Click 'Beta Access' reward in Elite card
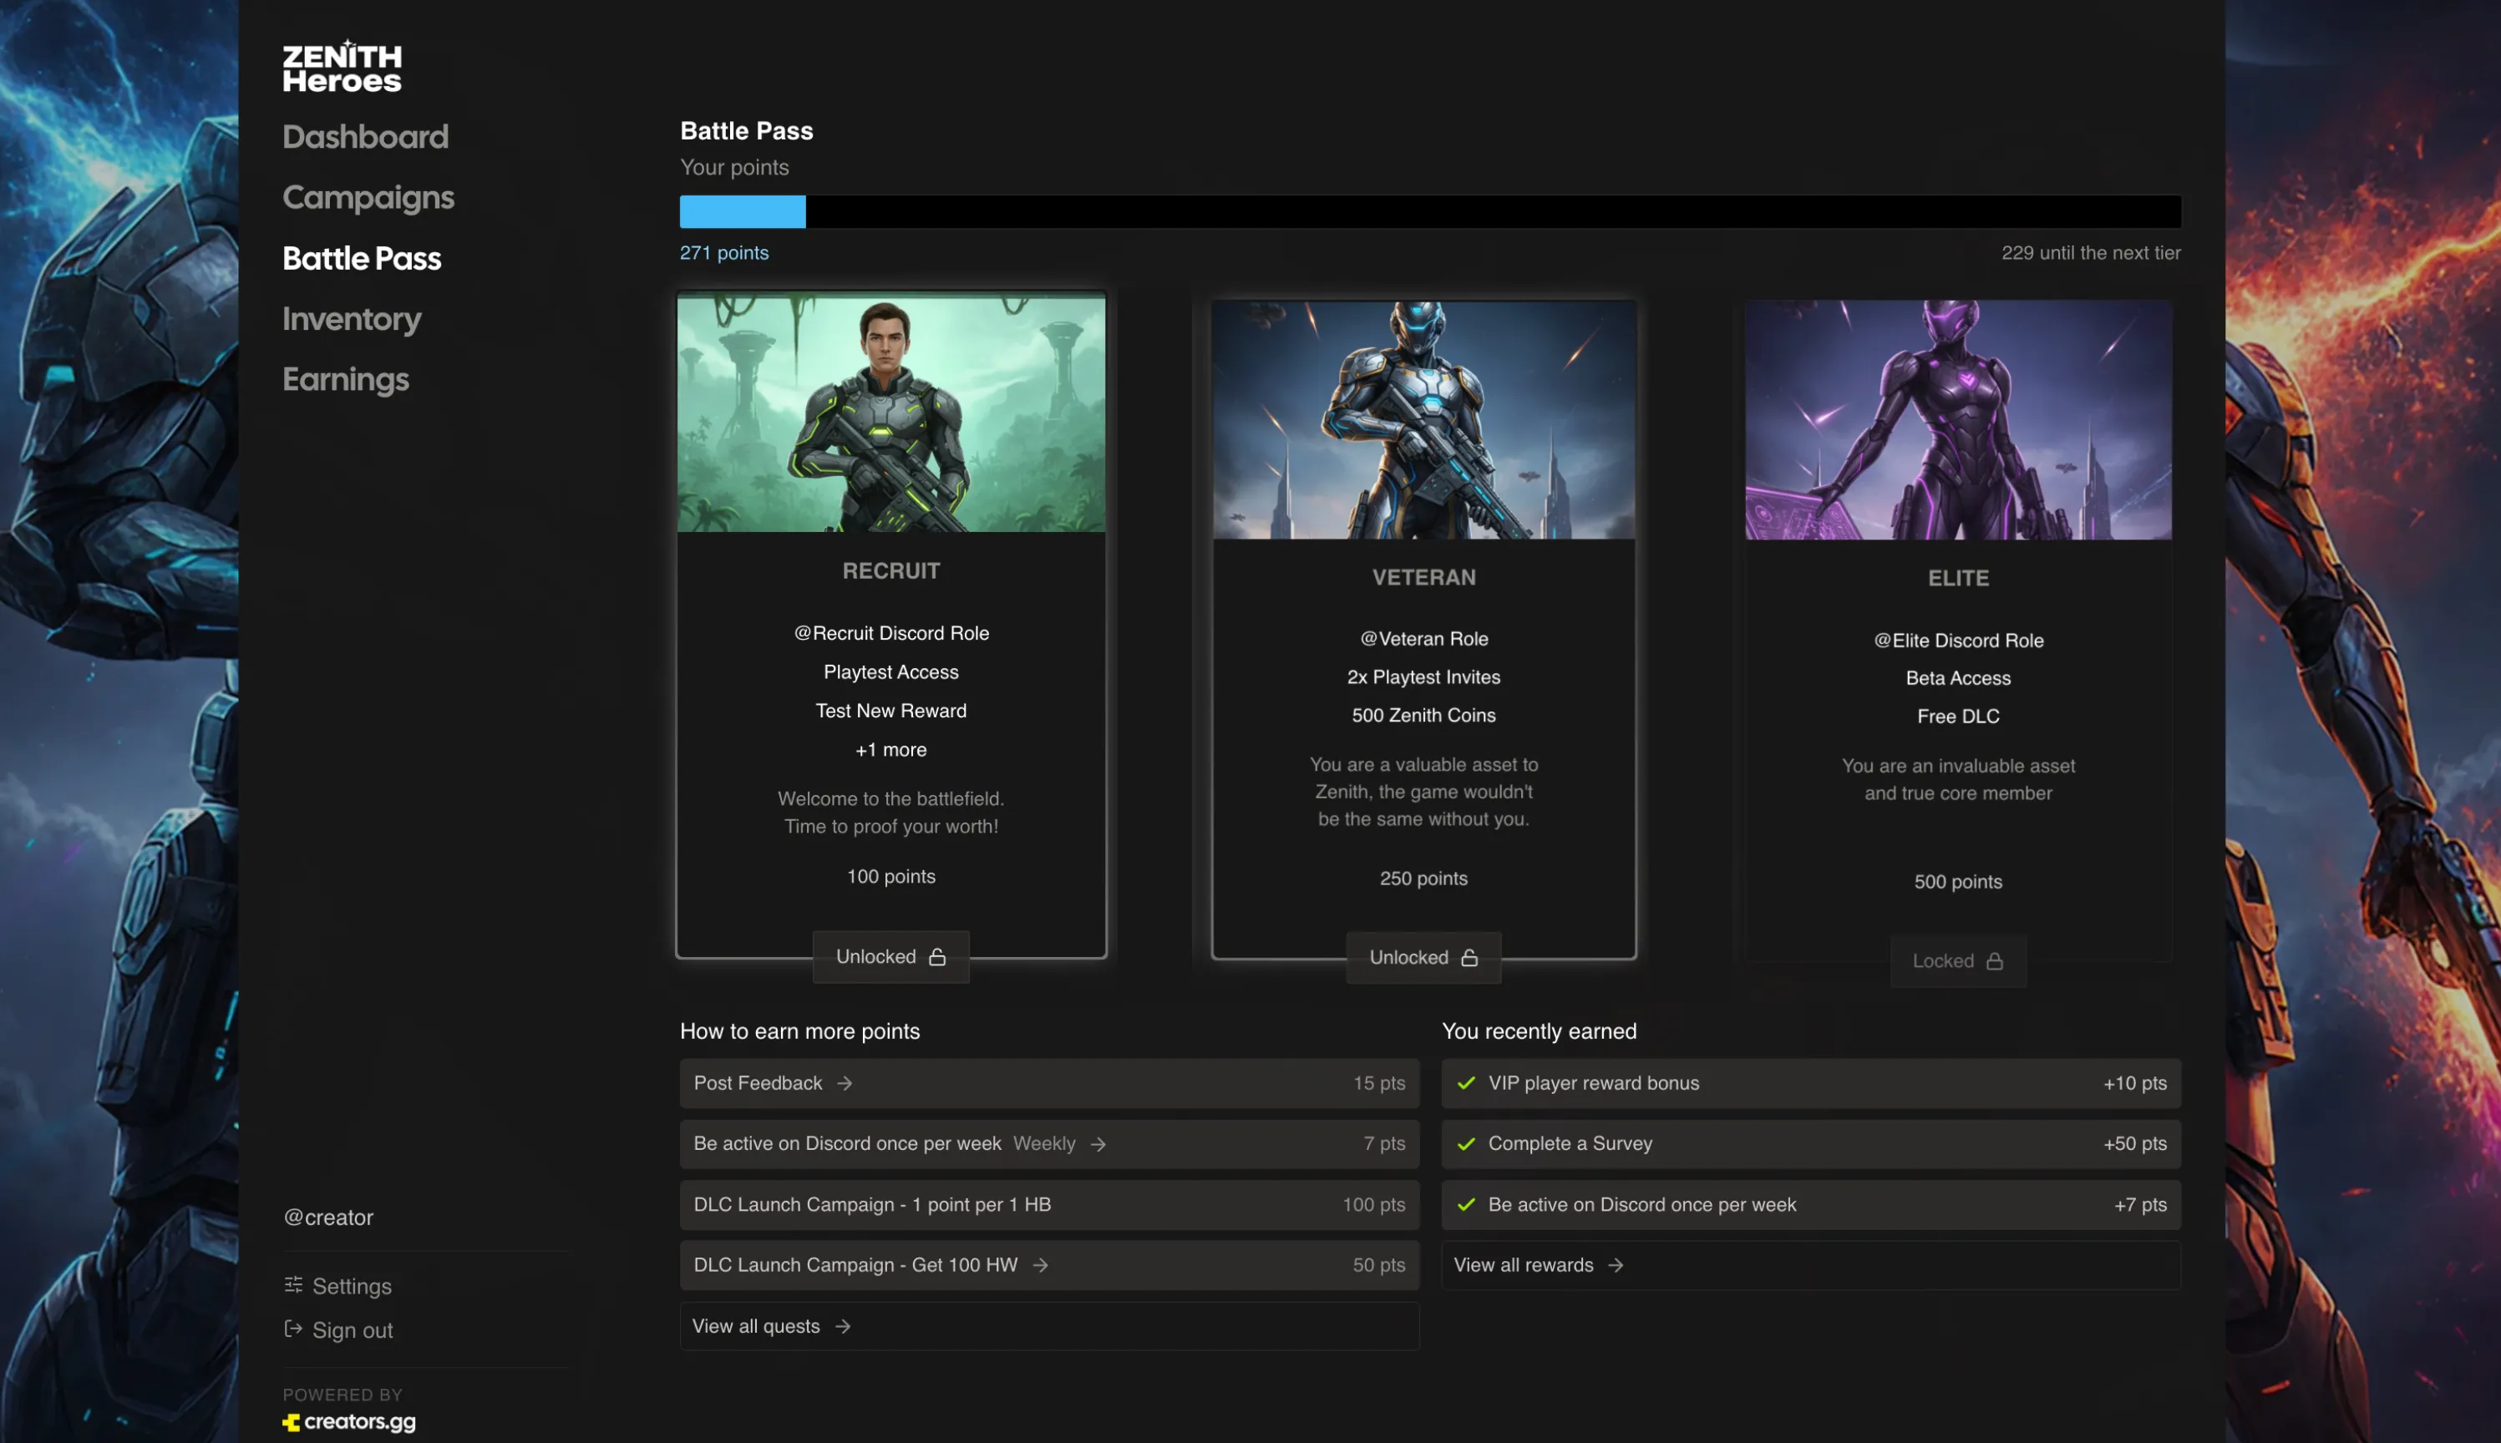The height and width of the screenshot is (1443, 2501). point(1958,678)
